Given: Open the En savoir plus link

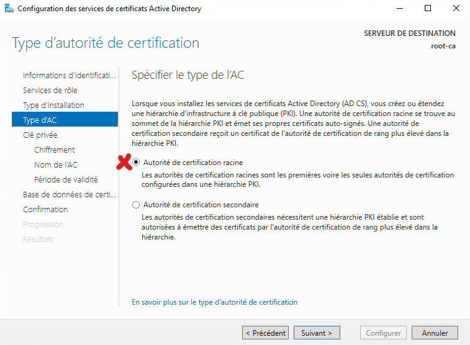Looking at the screenshot, I should point(215,302).
